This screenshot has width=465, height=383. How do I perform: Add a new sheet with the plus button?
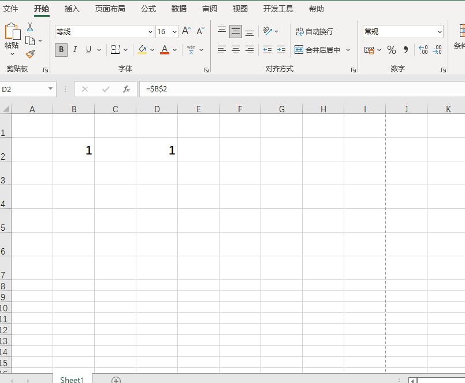tap(116, 380)
